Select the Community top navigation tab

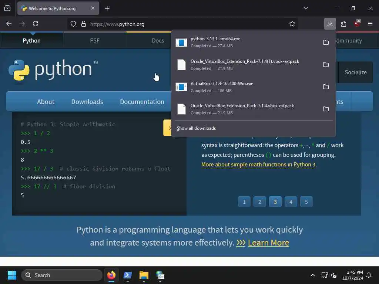tap(349, 41)
